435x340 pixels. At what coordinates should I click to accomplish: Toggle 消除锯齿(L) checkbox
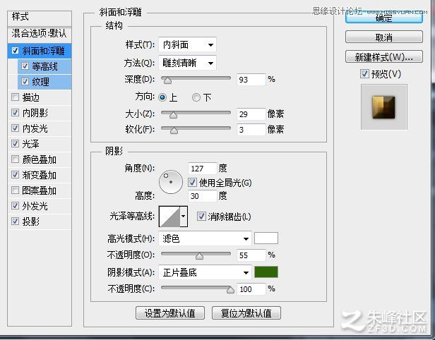click(x=201, y=216)
